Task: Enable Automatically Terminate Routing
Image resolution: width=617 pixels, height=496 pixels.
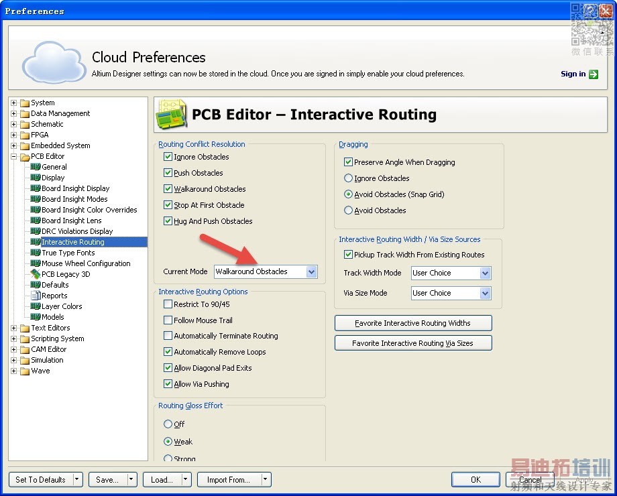Action: 168,336
